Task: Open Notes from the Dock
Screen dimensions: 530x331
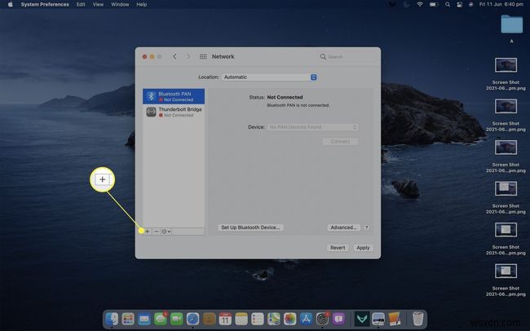Action: click(241, 319)
